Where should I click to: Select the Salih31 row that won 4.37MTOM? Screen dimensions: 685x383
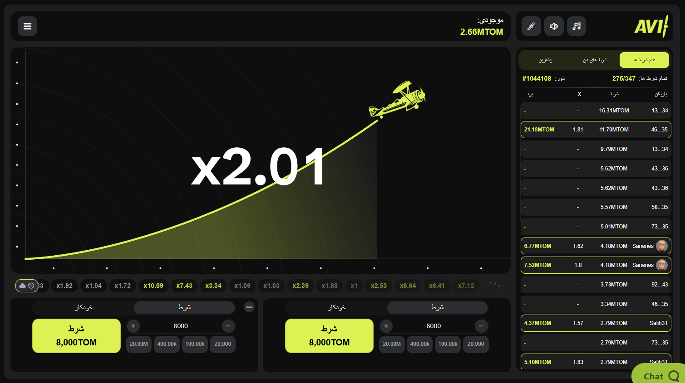click(x=596, y=323)
